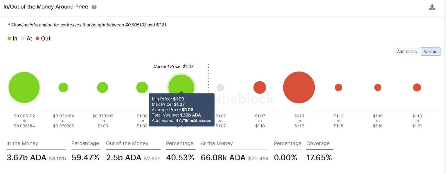
Task: Click the small red bubble for $1.18 to $1.21
Action: pyautogui.click(x=417, y=87)
